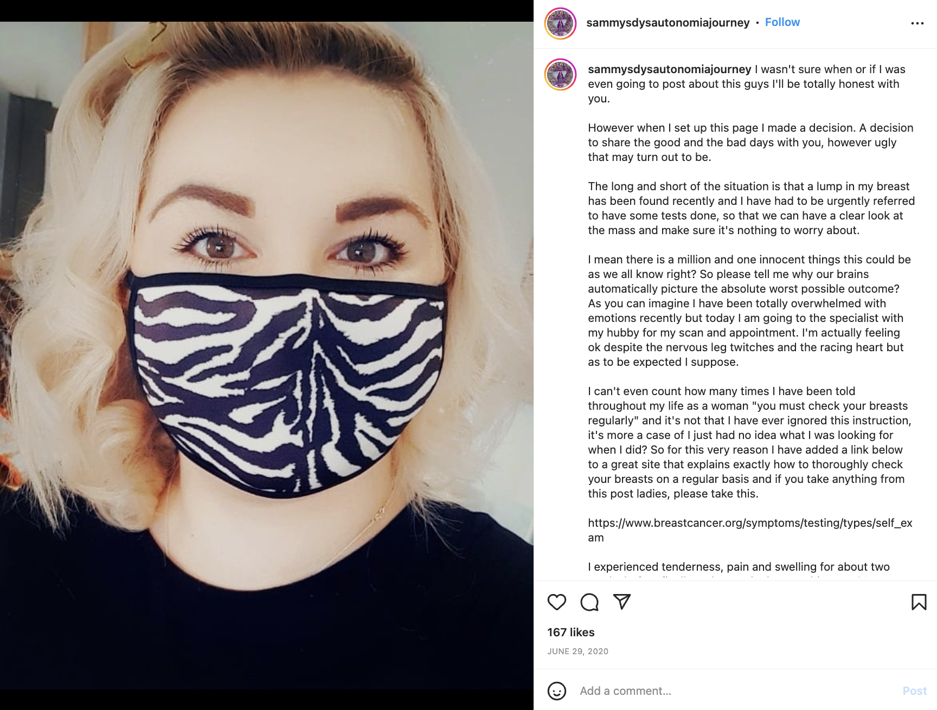Open the three-dot more options menu
Viewport: 937px width, 710px height.
(917, 23)
